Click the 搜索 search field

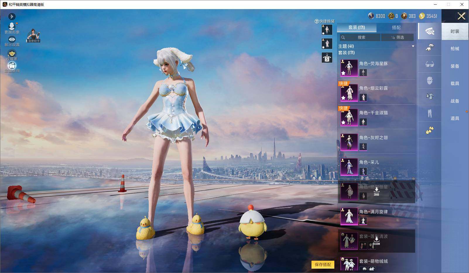[360, 37]
